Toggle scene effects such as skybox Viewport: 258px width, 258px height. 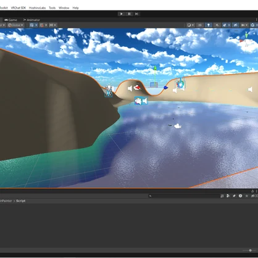click(x=225, y=25)
